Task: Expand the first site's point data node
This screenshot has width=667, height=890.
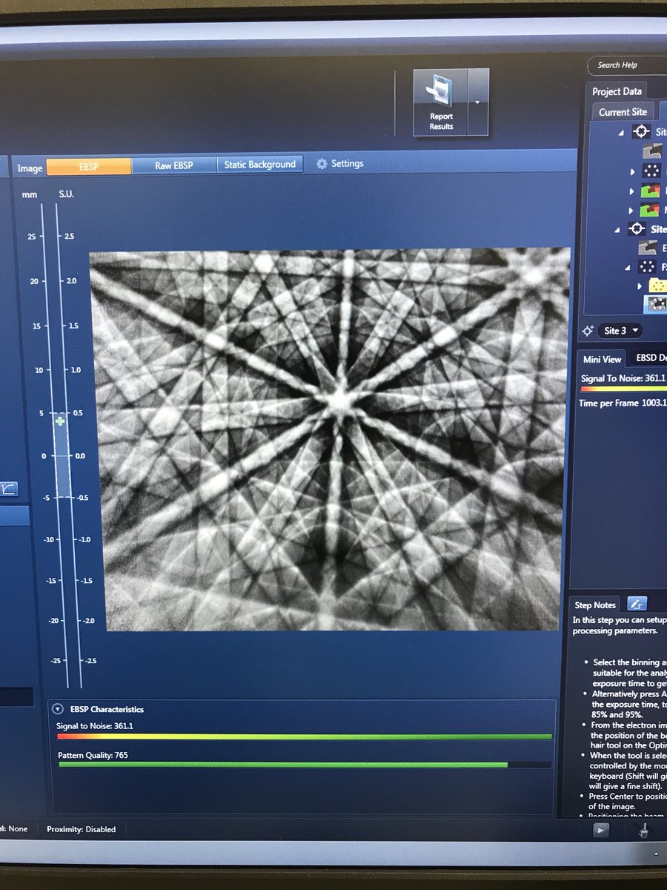Action: click(x=632, y=171)
